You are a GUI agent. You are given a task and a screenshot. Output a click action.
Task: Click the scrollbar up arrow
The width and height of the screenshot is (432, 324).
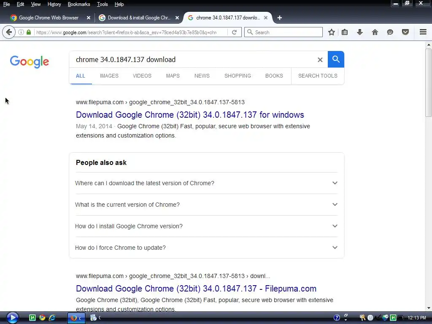click(x=429, y=45)
